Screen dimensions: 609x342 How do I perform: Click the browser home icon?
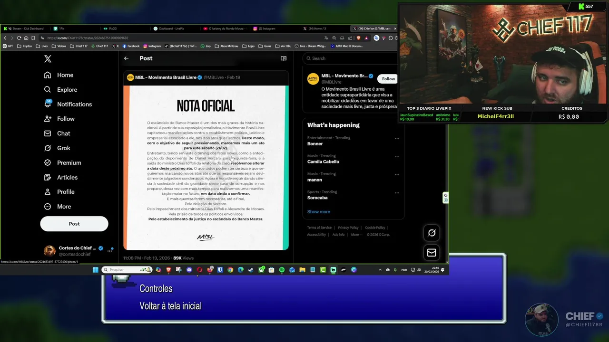point(26,38)
